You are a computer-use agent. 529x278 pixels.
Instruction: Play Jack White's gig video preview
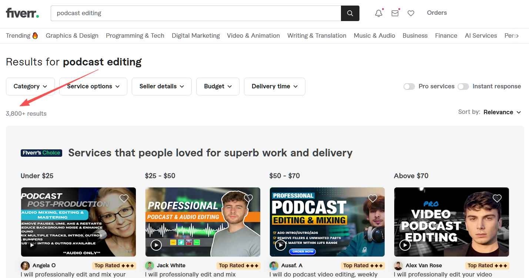pos(156,245)
